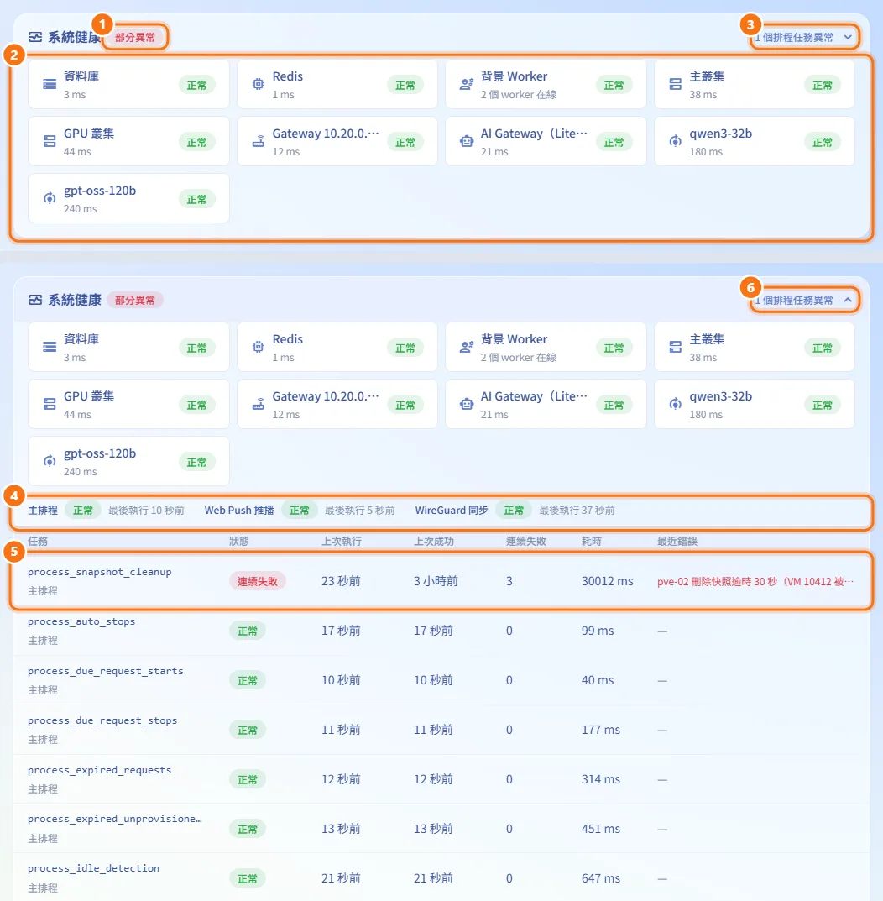Click the Redis chip icon in the expanded task panel
The image size is (883, 901).
(x=259, y=347)
